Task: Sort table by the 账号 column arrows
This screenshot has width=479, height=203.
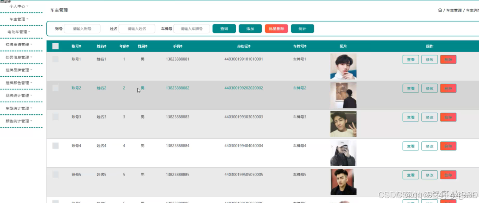Action: coord(80,46)
